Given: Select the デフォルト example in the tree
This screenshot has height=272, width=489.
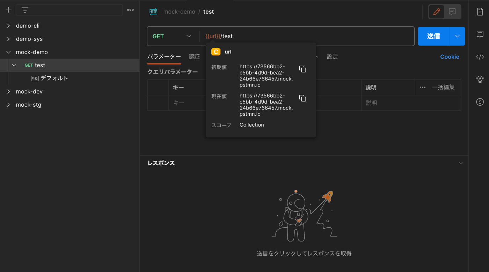Looking at the screenshot, I should [54, 78].
